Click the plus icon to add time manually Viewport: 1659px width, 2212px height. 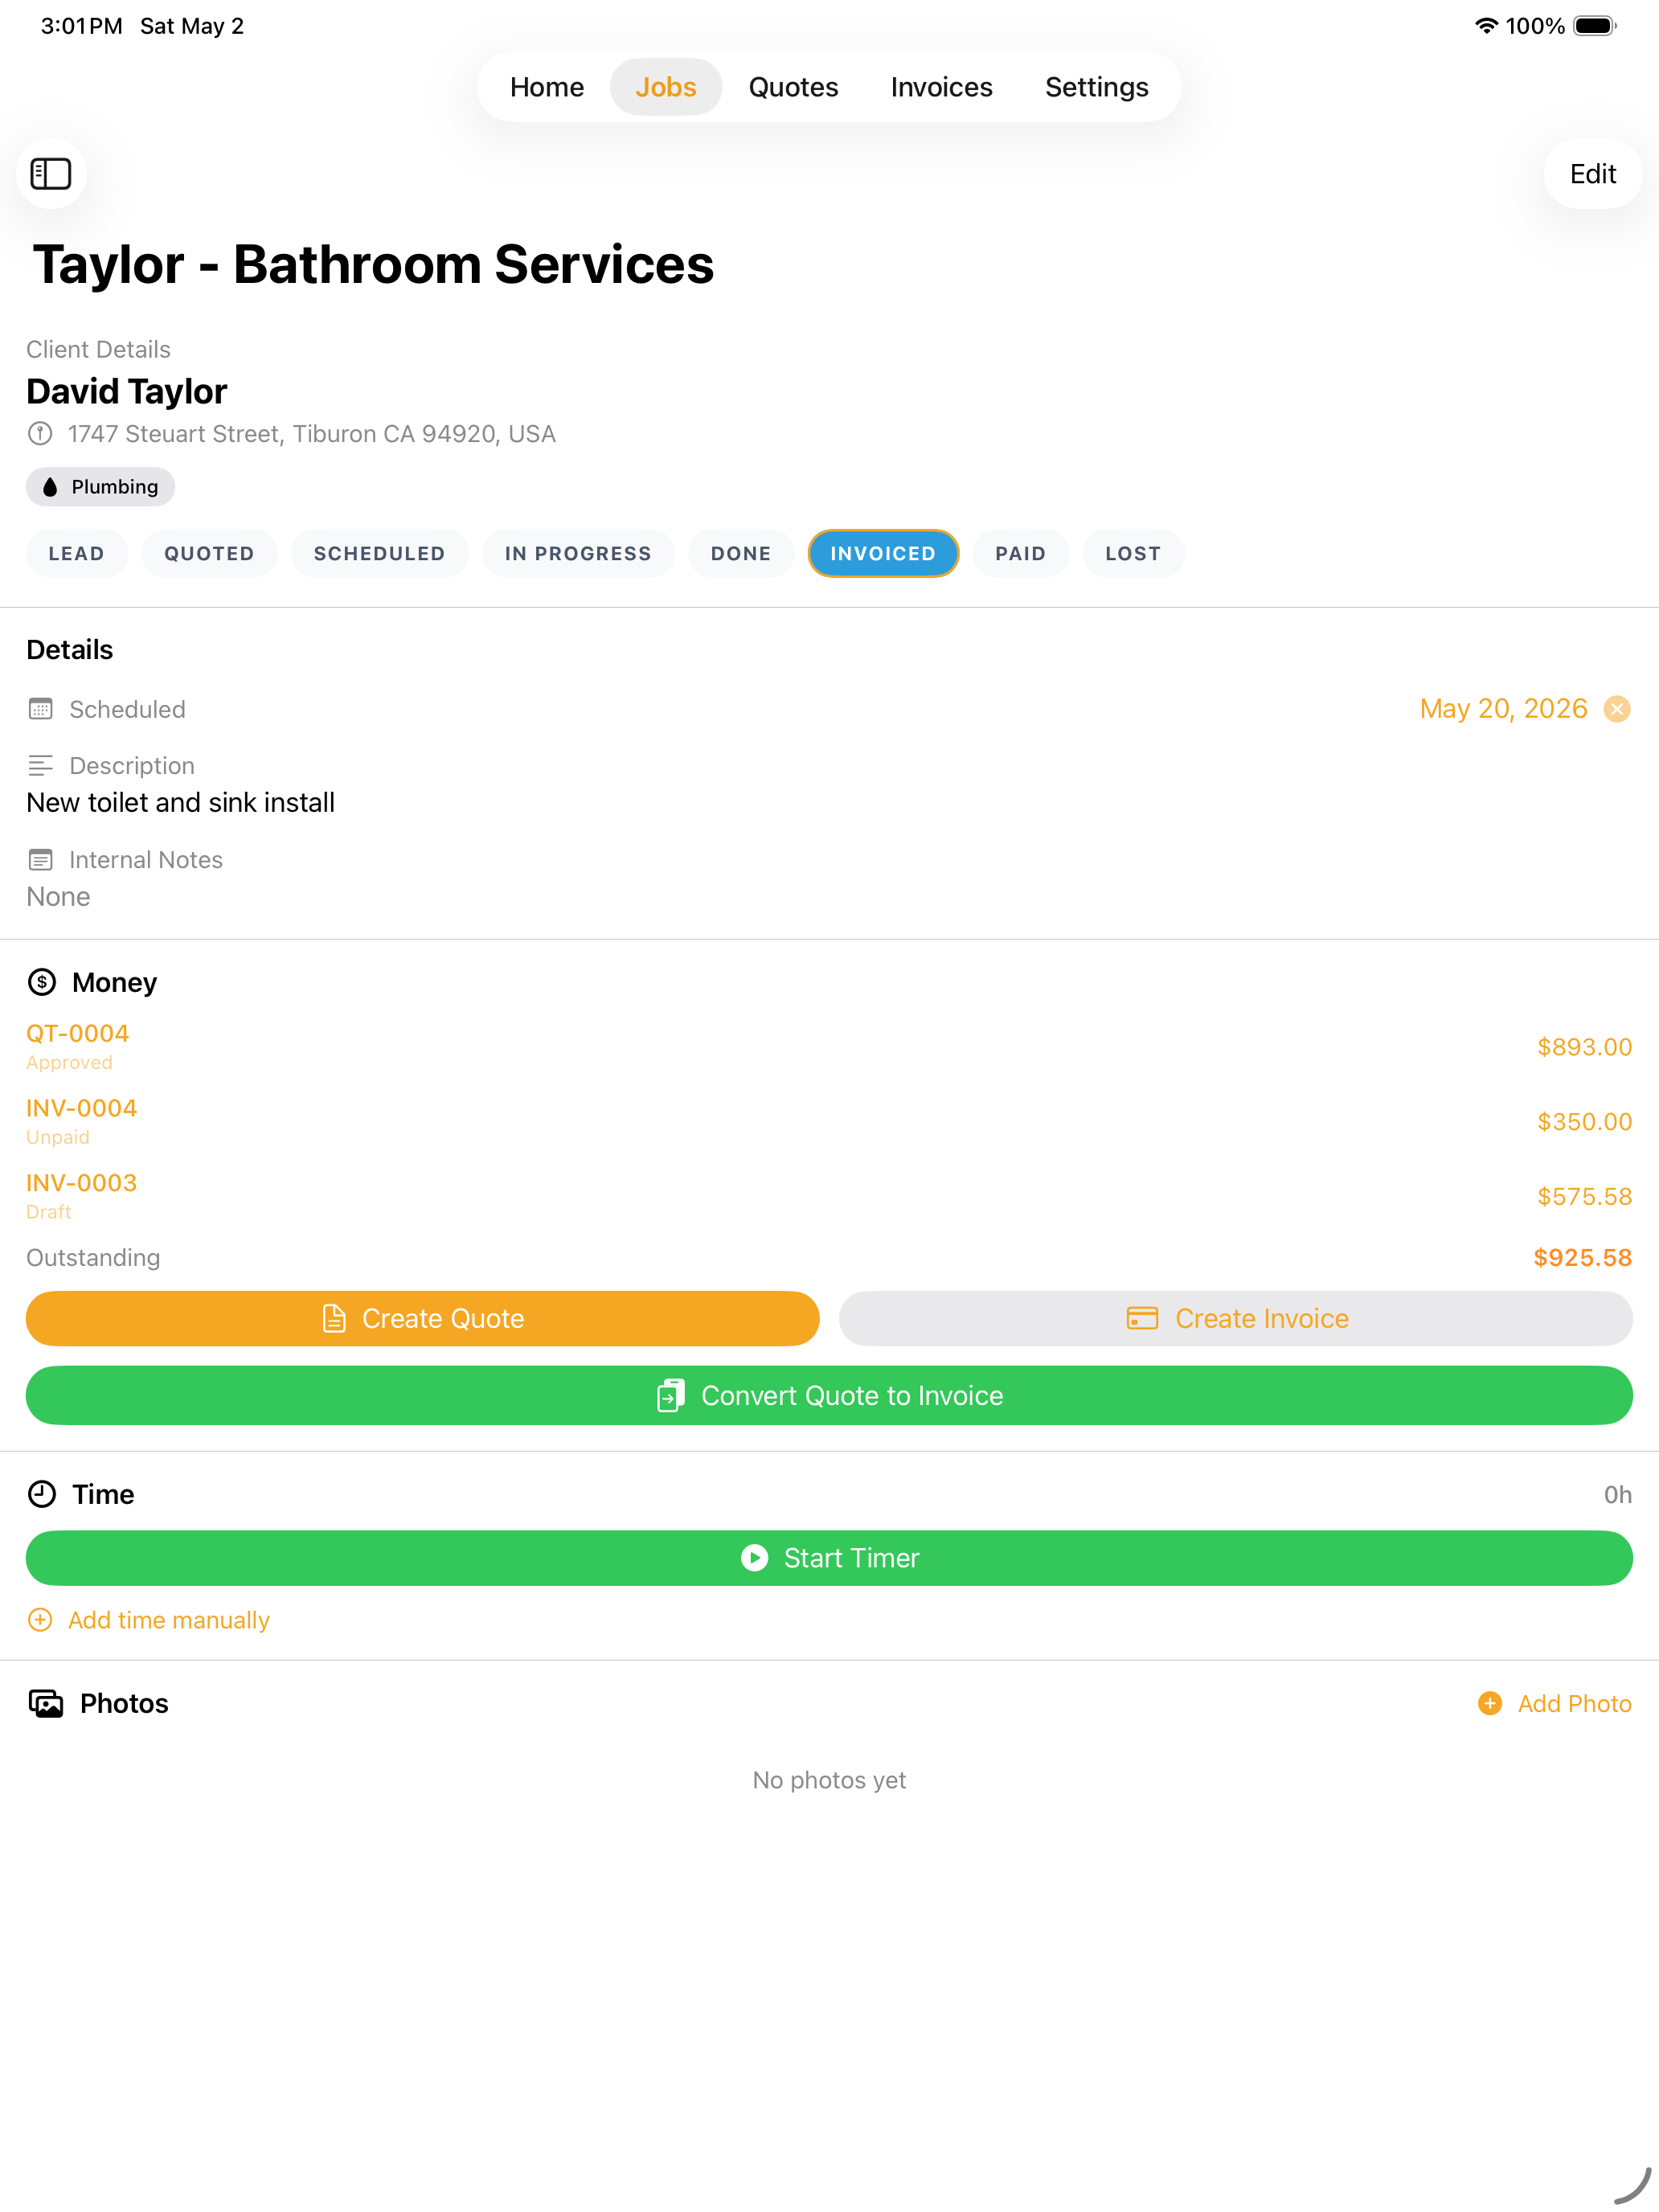coord(40,1620)
